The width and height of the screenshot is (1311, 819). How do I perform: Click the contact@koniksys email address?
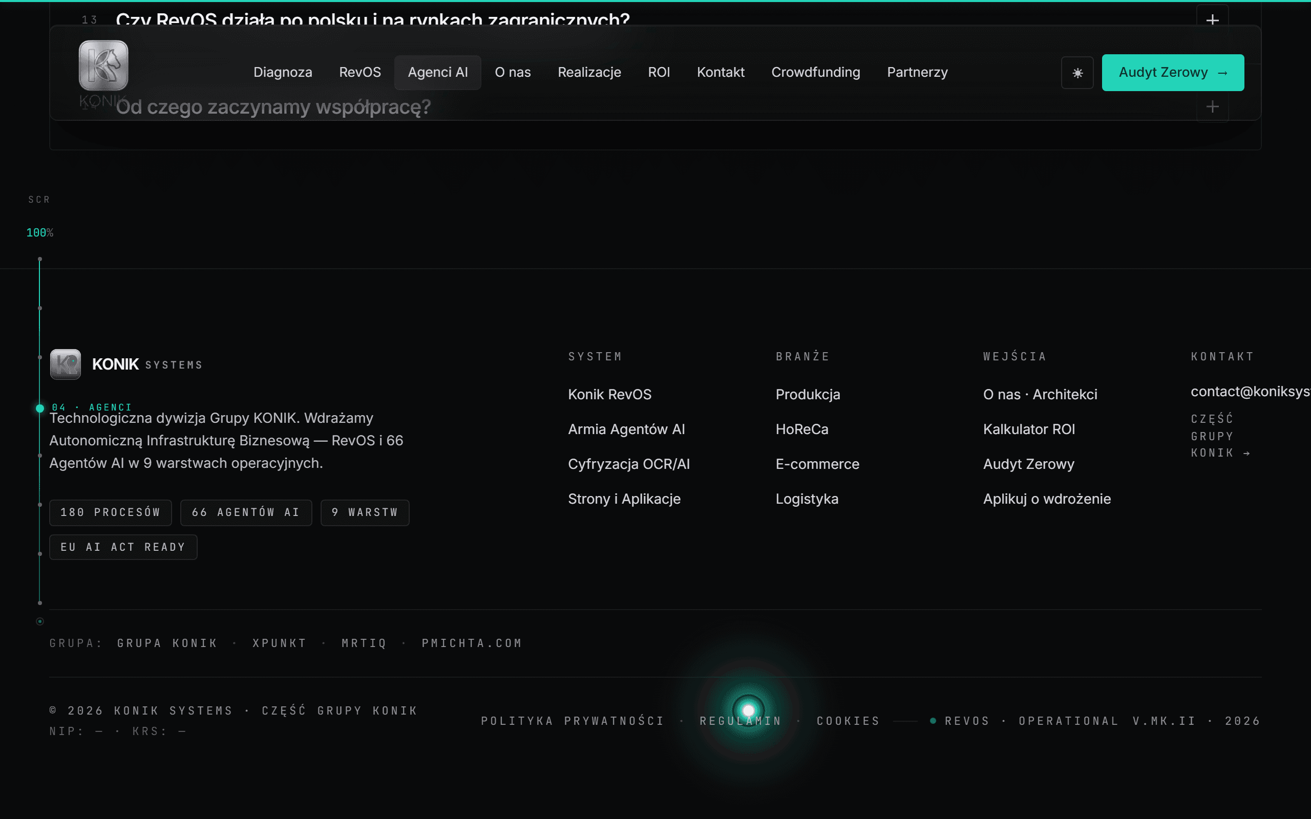[x=1251, y=391]
